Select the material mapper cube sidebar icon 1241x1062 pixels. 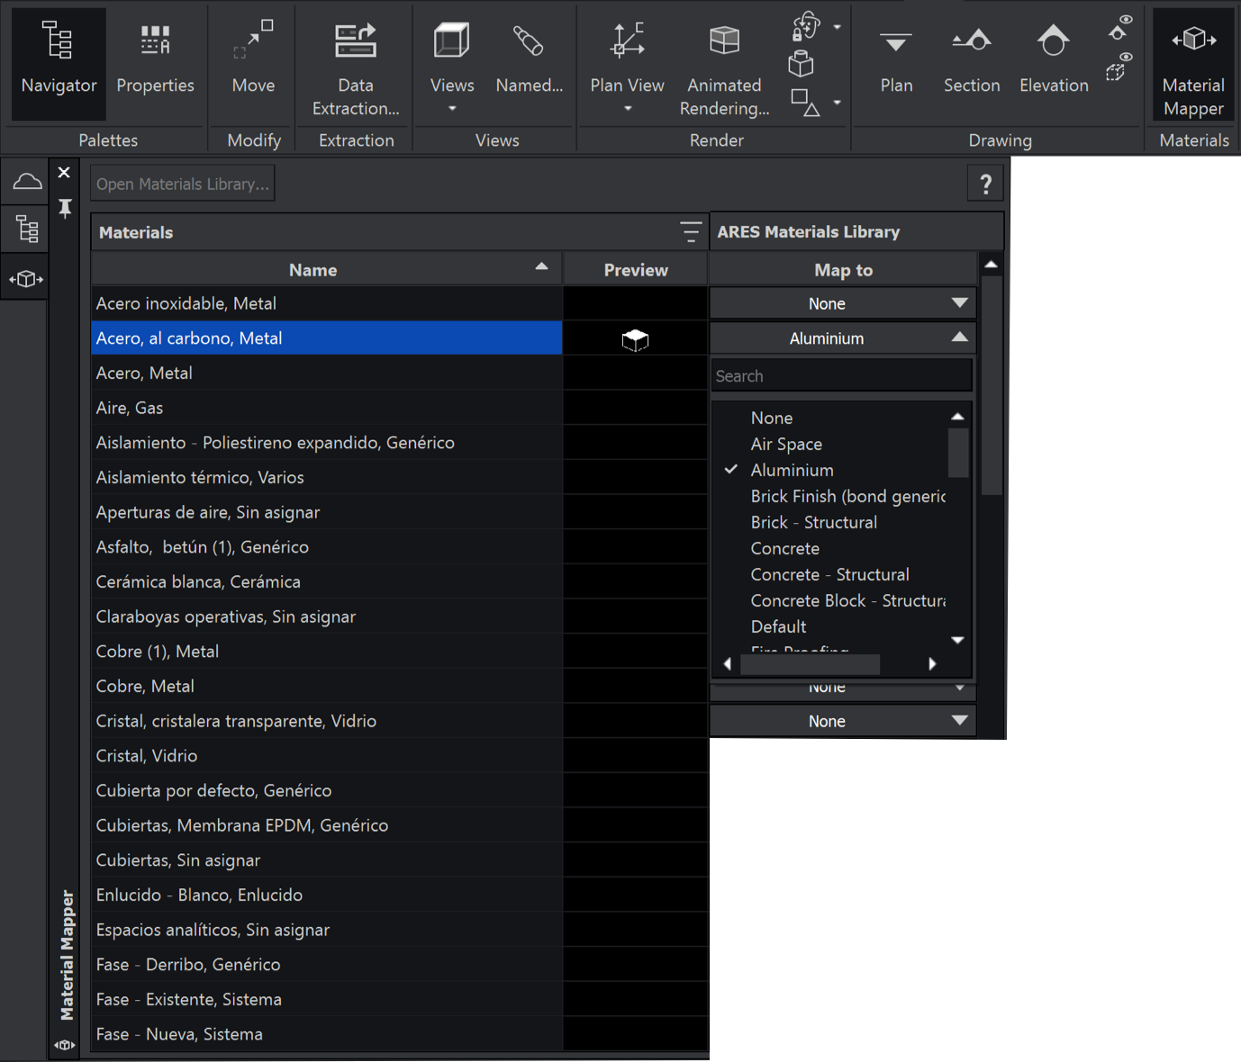(x=26, y=279)
